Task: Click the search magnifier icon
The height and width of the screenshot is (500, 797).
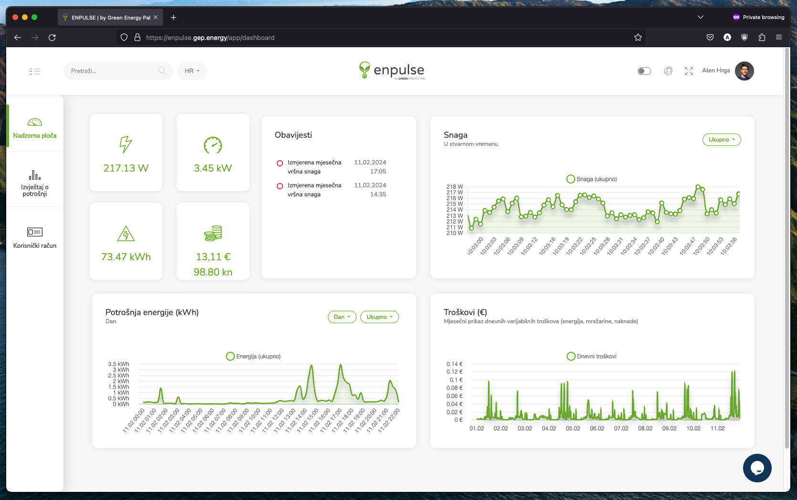Action: 162,71
